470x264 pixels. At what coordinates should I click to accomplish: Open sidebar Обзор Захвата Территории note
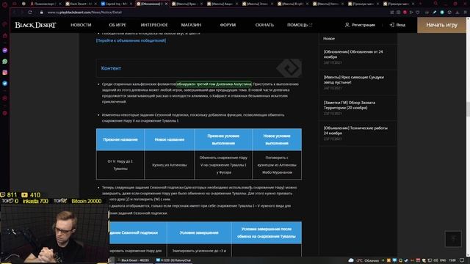[358, 108]
